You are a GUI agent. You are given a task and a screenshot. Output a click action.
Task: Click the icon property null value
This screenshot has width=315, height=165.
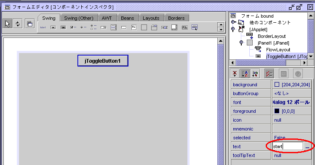point(291,120)
